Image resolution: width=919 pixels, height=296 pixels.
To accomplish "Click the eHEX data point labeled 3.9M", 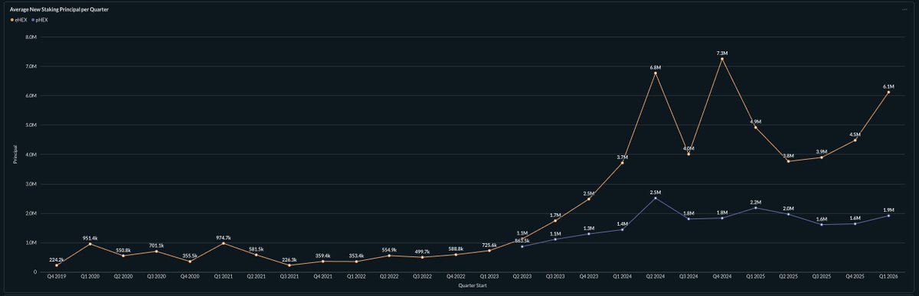I will (x=822, y=157).
